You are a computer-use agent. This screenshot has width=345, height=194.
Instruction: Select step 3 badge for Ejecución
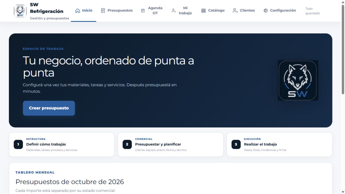236,144
